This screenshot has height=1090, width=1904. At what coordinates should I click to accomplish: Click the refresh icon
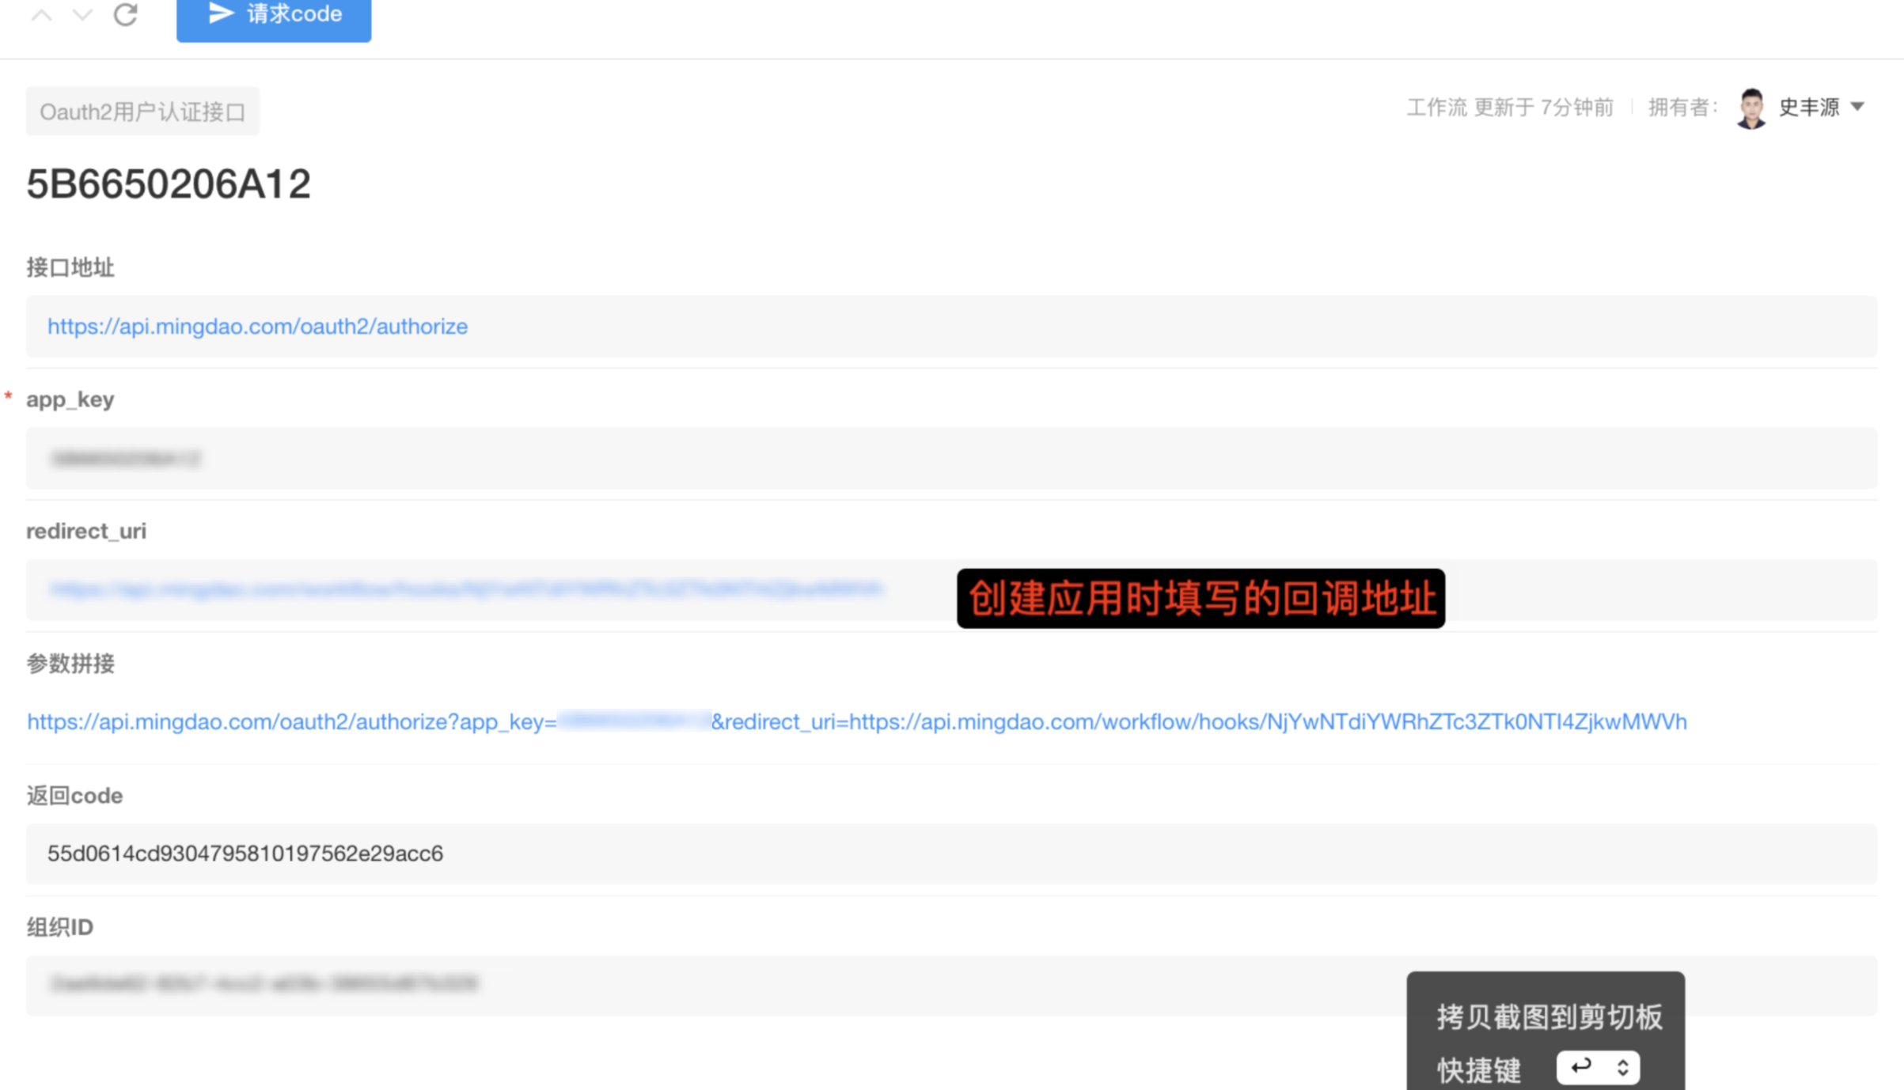pos(126,14)
